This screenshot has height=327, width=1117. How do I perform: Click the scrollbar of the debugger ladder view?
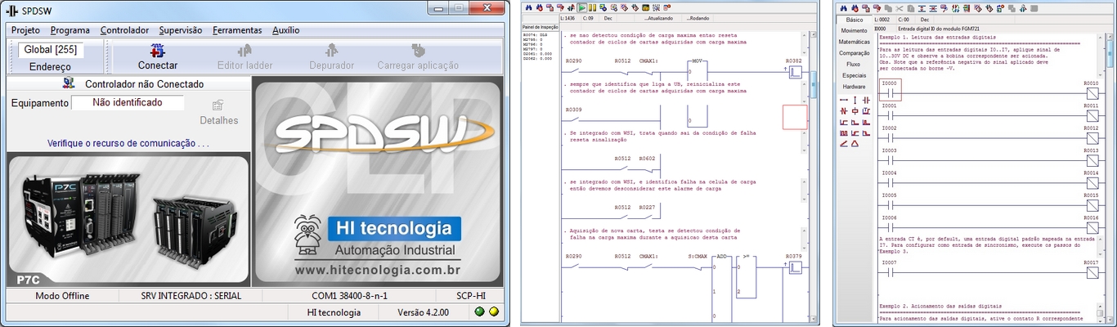tap(813, 176)
